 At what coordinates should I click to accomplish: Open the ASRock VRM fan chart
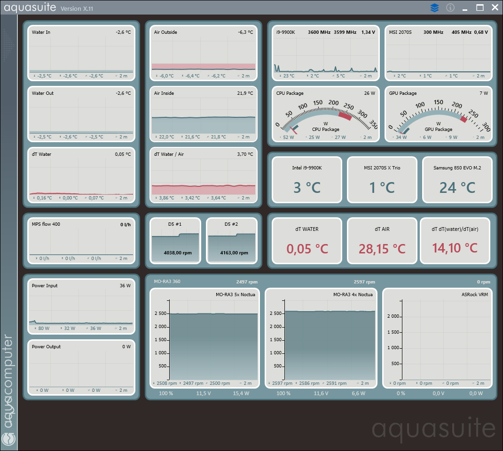click(x=437, y=338)
